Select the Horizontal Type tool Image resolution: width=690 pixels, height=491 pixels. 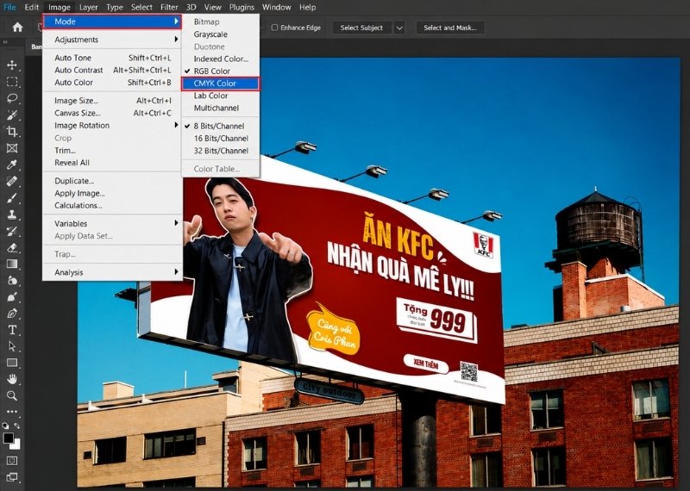tap(12, 330)
